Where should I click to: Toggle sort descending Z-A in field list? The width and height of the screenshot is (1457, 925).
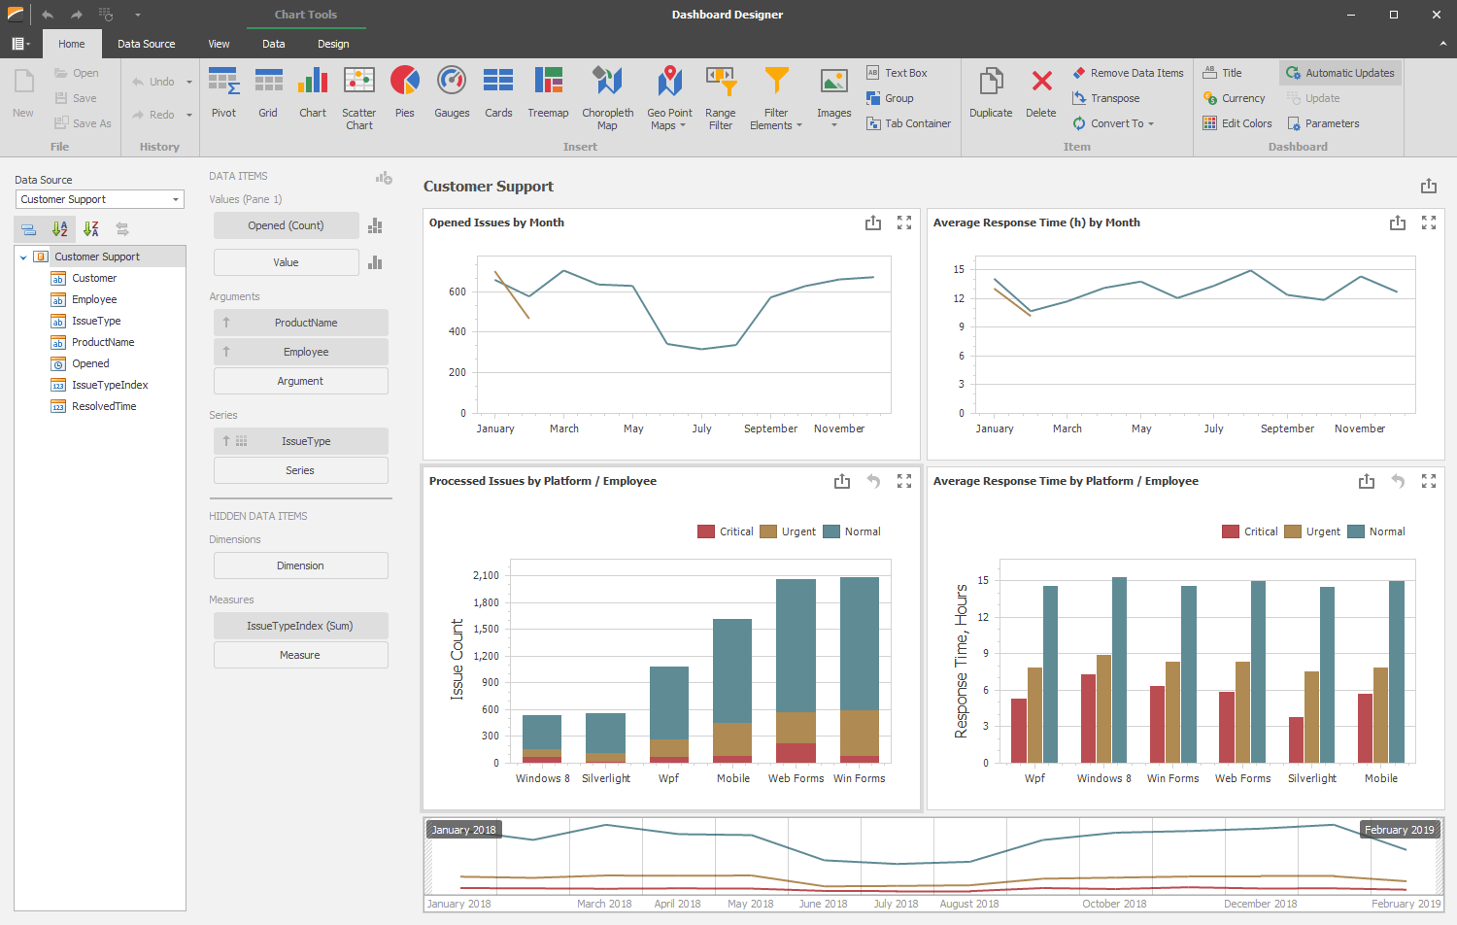point(91,229)
